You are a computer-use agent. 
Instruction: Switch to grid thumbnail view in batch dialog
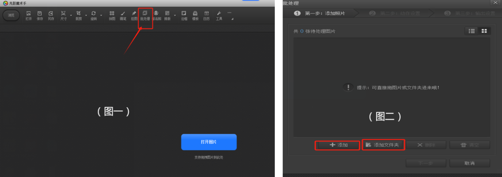pyautogui.click(x=484, y=31)
